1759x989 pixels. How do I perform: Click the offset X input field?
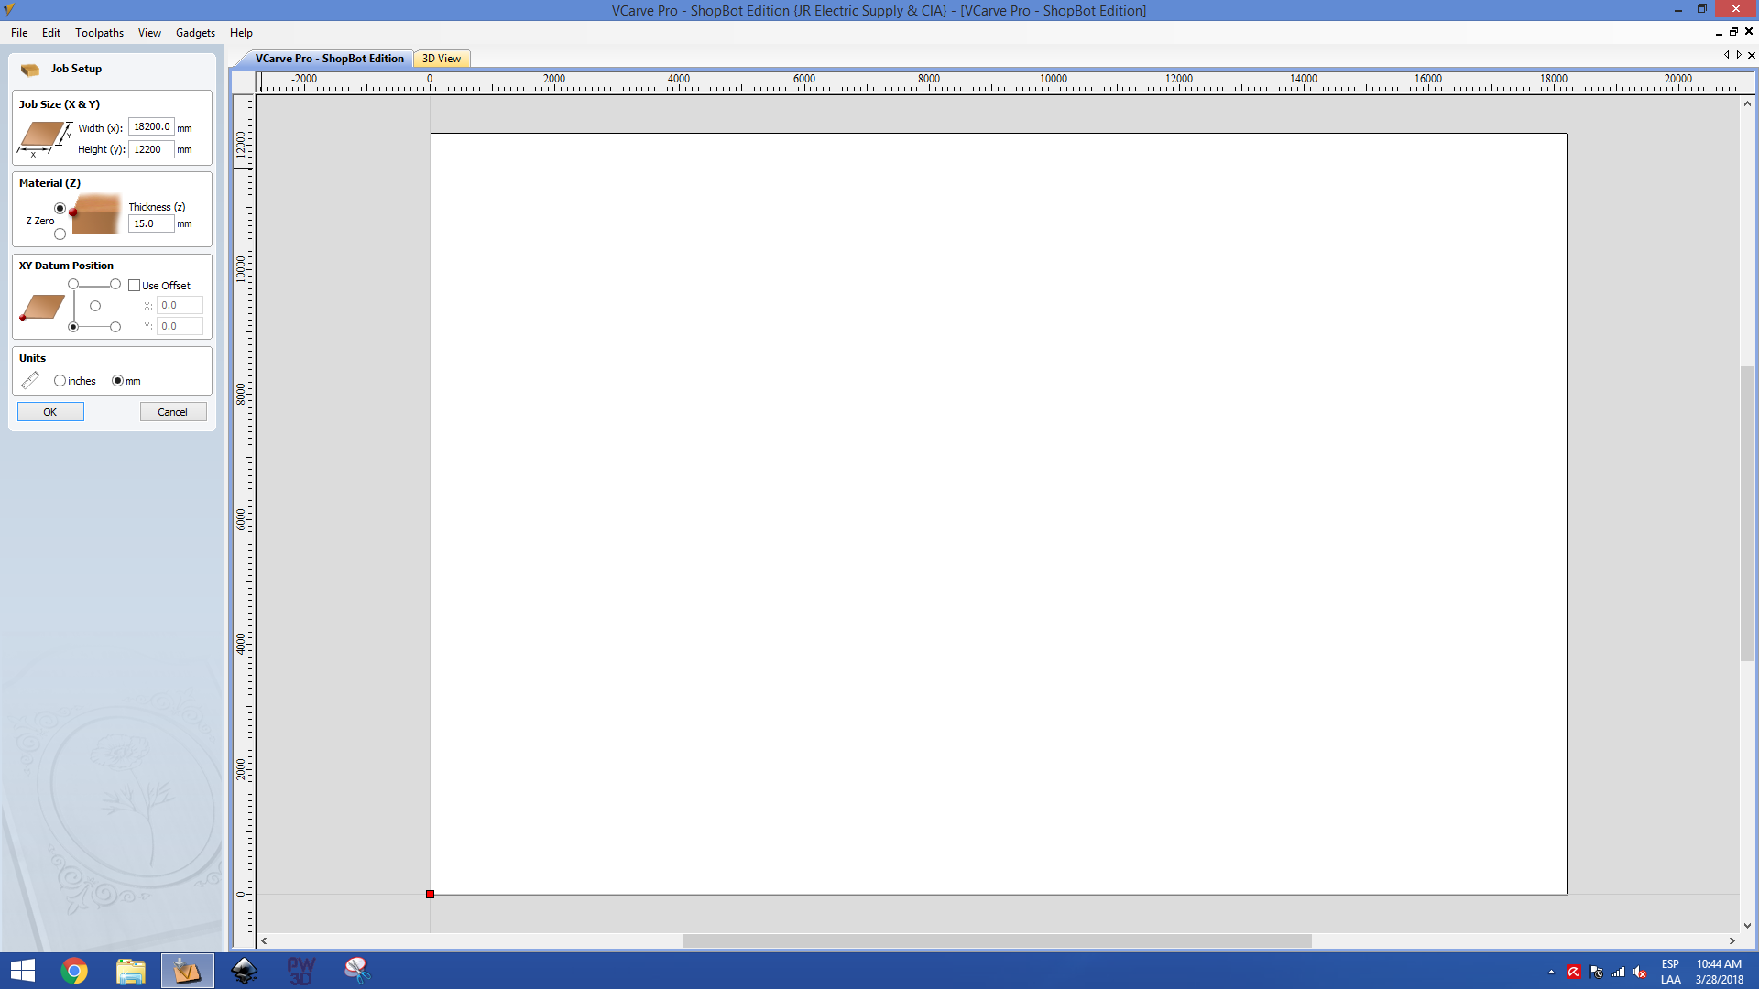point(180,306)
